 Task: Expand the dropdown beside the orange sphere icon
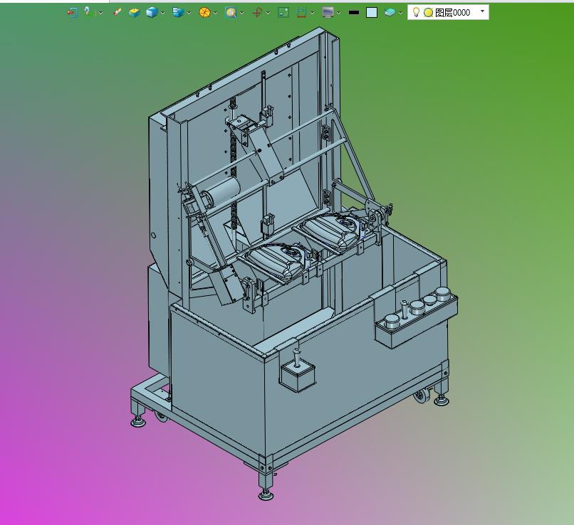coord(216,13)
